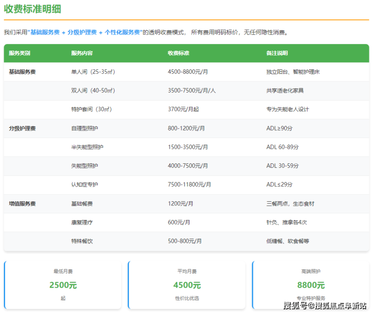Click the 备注说明 column header
This screenshot has height=314, width=375.
[277, 53]
